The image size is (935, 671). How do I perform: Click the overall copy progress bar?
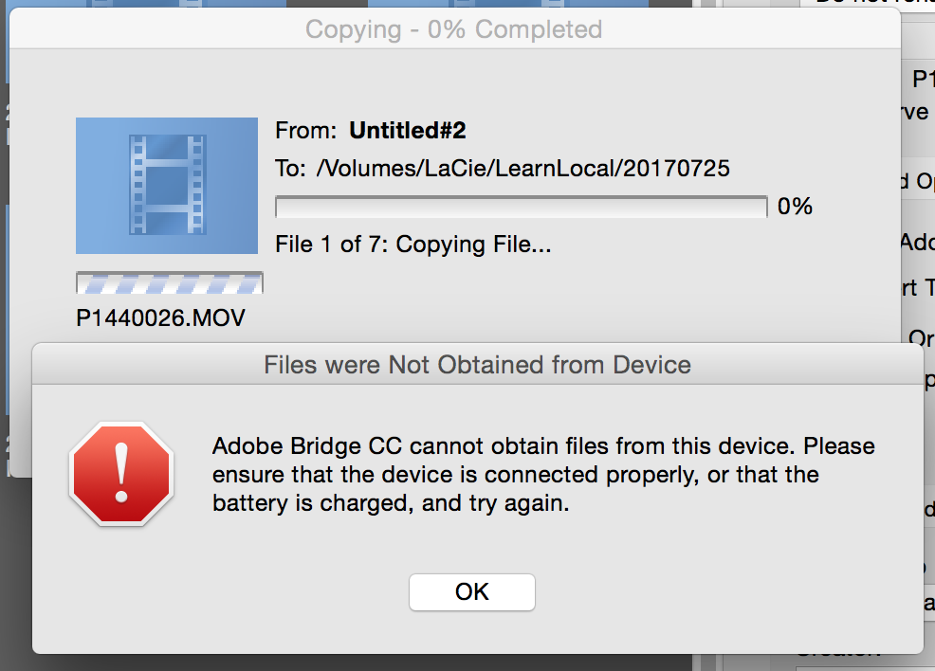tap(522, 207)
